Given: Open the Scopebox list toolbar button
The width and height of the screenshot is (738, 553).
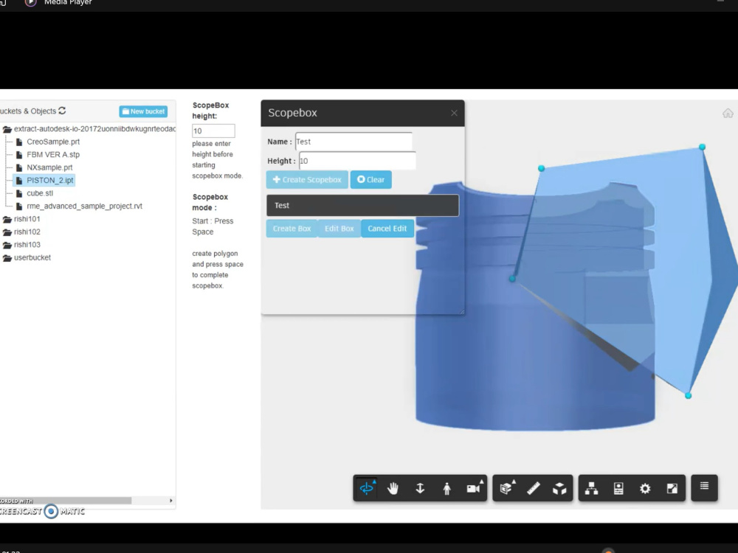Looking at the screenshot, I should (704, 487).
